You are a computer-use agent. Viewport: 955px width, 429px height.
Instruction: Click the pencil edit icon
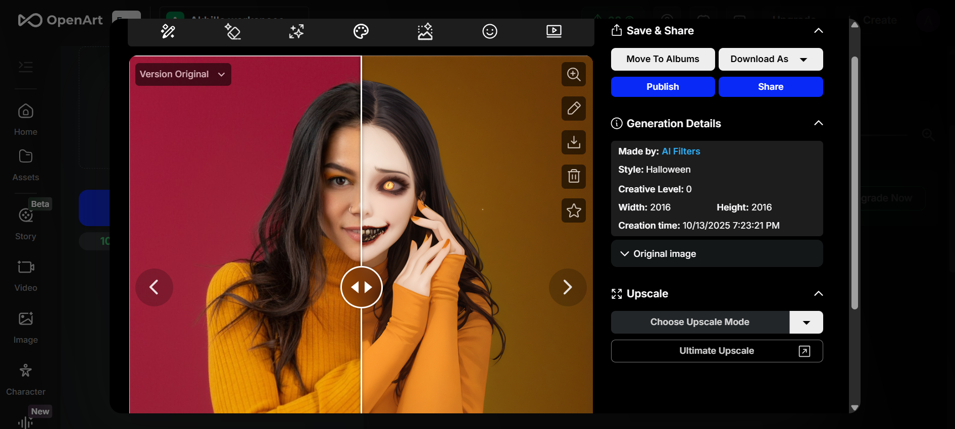click(573, 109)
